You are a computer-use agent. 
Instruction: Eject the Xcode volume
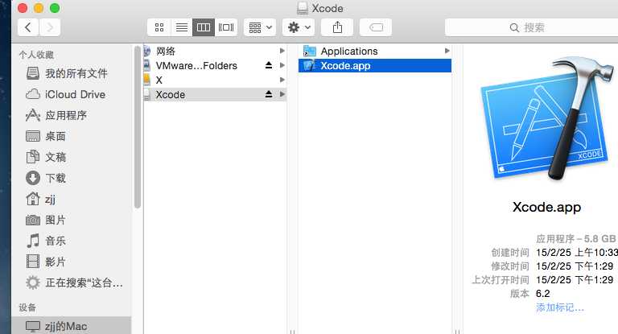click(x=269, y=94)
